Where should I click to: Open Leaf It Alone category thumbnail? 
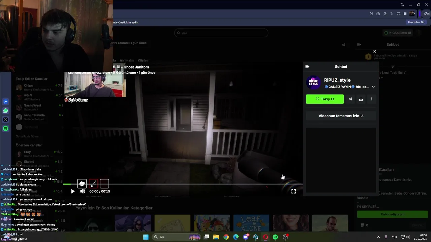251,223
